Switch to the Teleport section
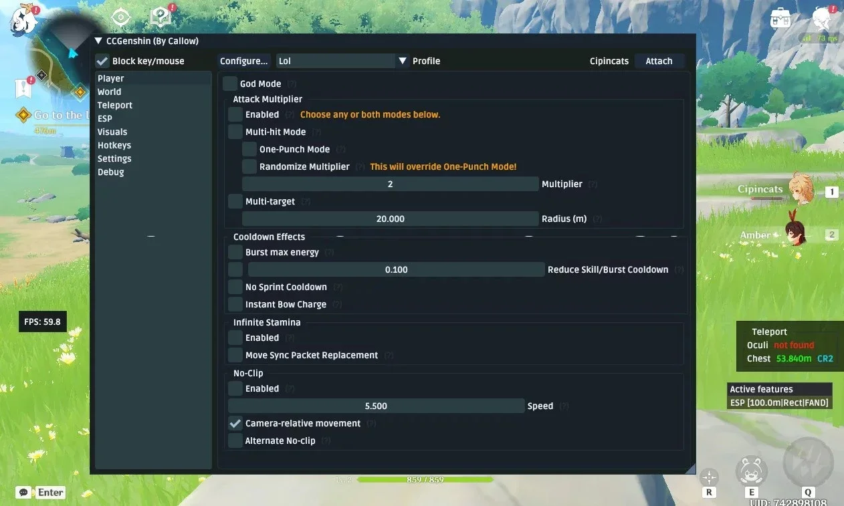This screenshot has width=844, height=506. pyautogui.click(x=115, y=105)
